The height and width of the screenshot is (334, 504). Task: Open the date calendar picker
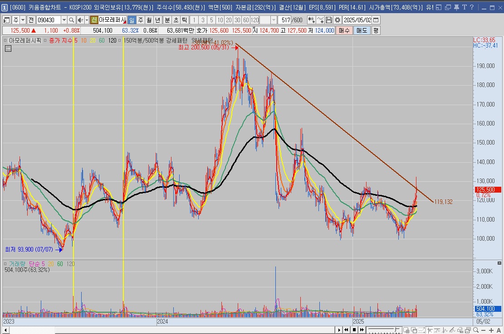(x=376, y=20)
